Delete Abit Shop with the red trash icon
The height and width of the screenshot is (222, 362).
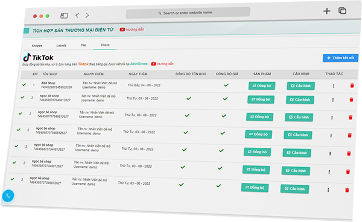352,86
